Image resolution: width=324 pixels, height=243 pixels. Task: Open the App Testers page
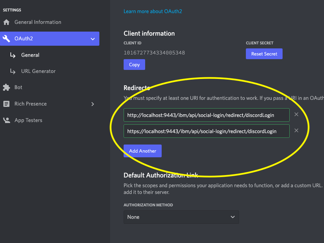pyautogui.click(x=28, y=120)
